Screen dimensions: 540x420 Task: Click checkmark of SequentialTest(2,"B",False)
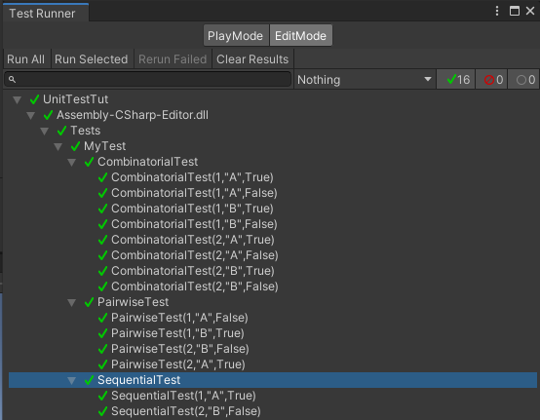pos(102,411)
